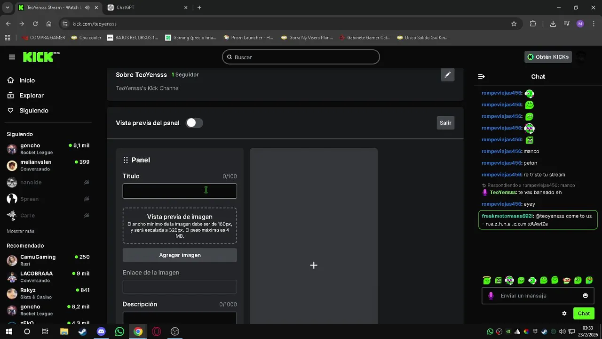Screen dimensions: 602x339
Task: Toggle Vista previa del panel switch
Action: click(x=194, y=123)
